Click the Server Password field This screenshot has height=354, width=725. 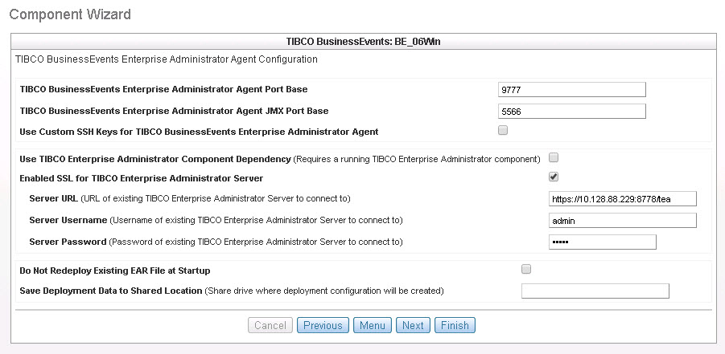tap(602, 242)
